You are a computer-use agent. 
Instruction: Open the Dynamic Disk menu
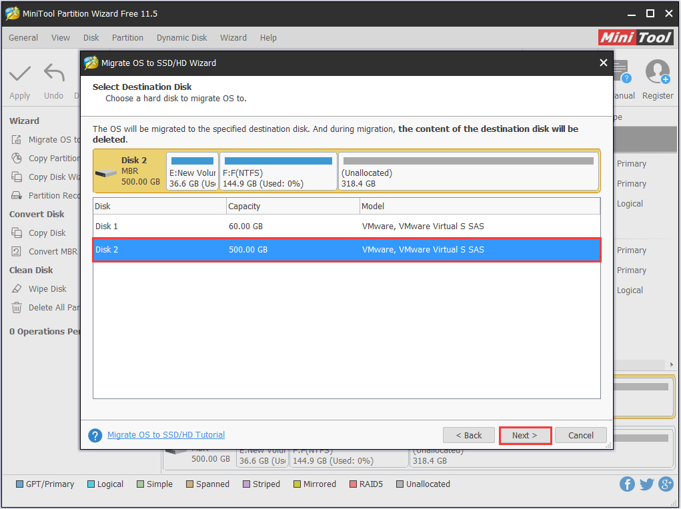point(182,38)
